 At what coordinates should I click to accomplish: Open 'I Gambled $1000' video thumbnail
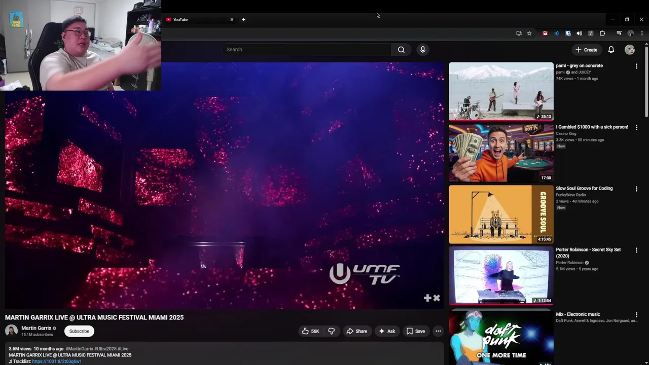point(501,153)
